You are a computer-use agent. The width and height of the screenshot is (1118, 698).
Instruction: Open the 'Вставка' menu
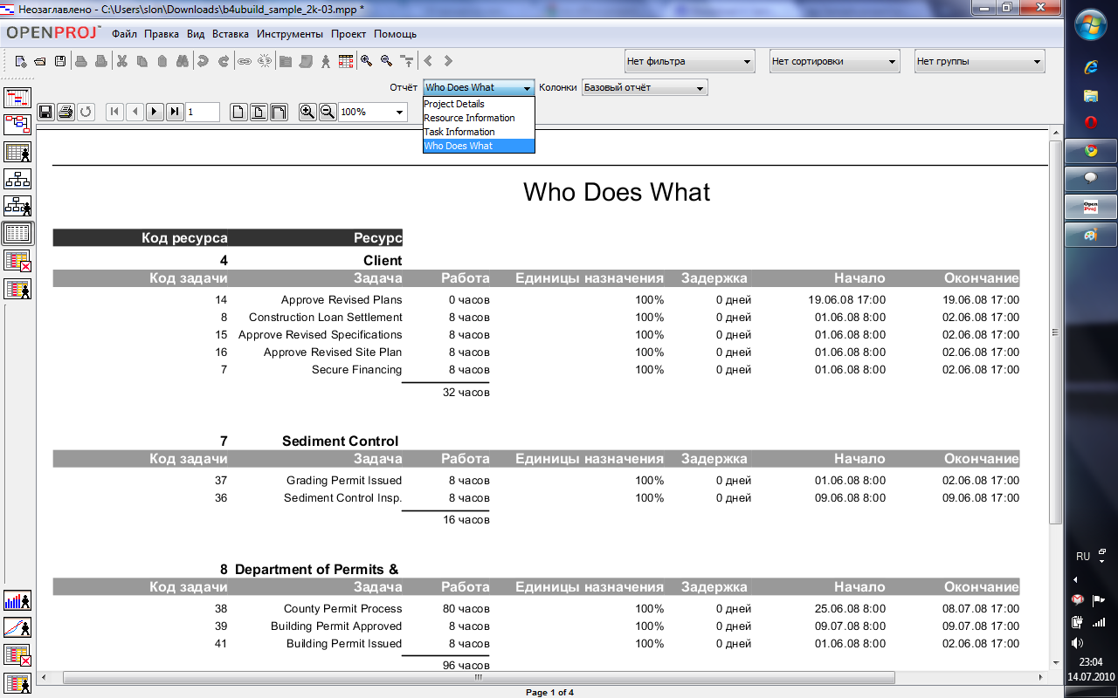[231, 34]
